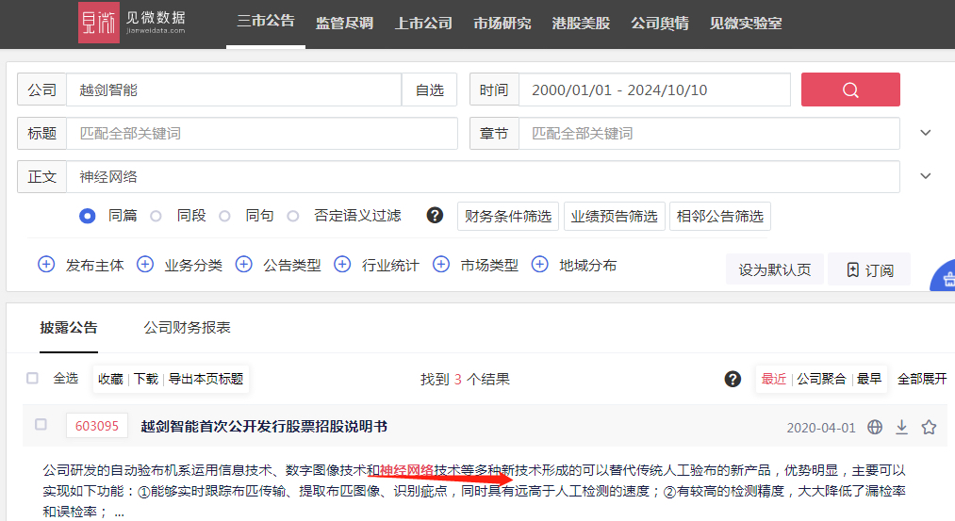Open the 港股美股 nav tab
This screenshot has height=521, width=955.
[x=581, y=24]
